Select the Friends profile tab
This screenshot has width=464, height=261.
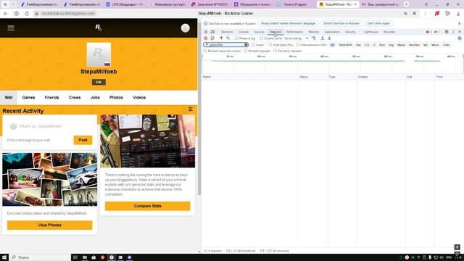point(51,97)
